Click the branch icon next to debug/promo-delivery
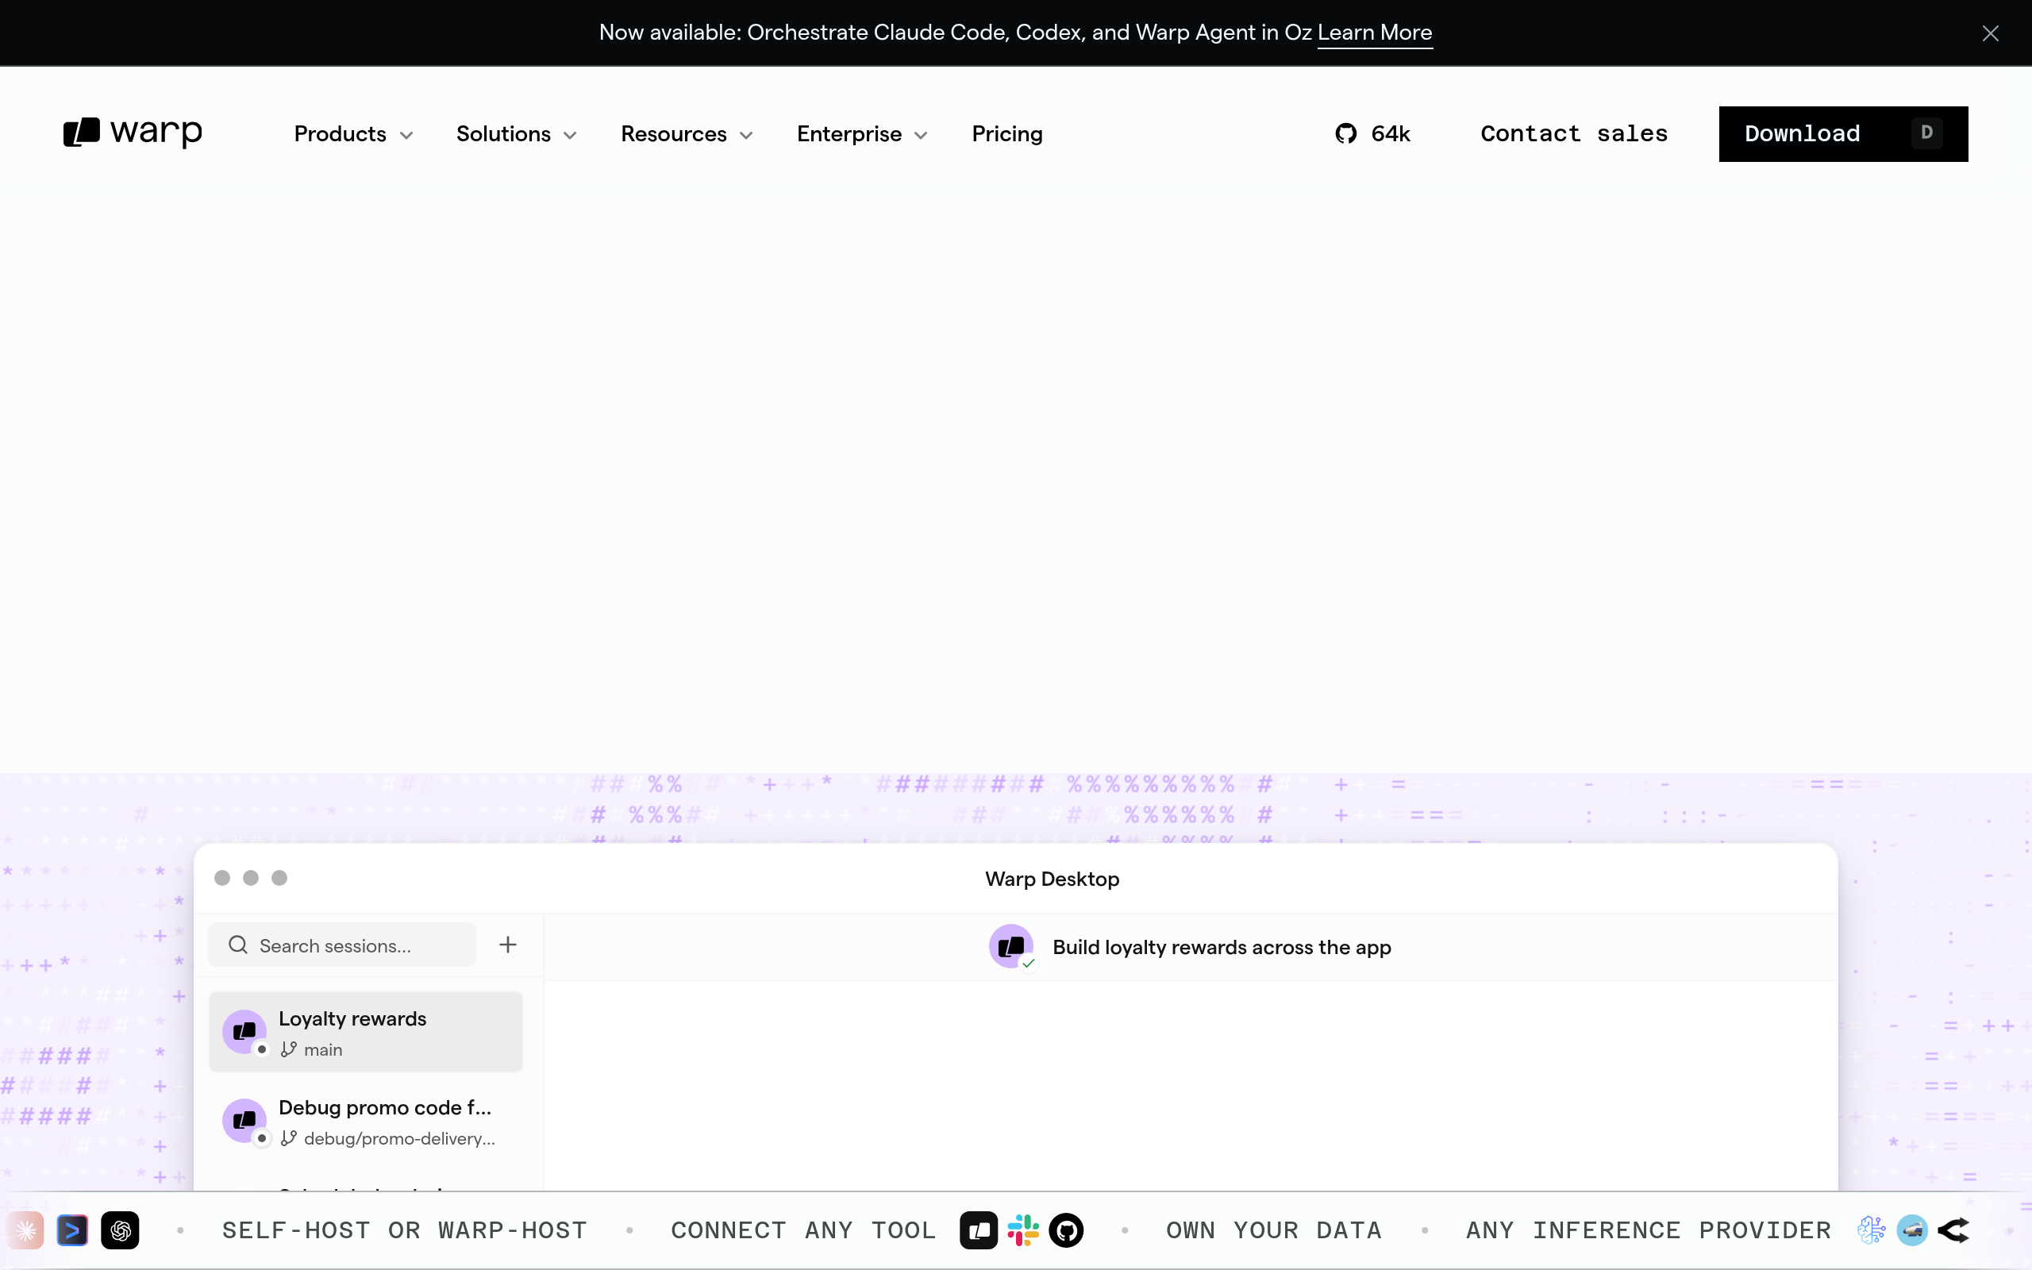Screen dimensions: 2032x1270 pos(289,1138)
